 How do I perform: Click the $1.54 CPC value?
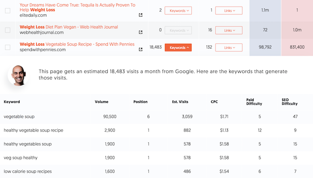point(224,171)
